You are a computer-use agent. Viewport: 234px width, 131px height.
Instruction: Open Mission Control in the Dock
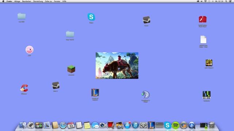tap(39, 125)
